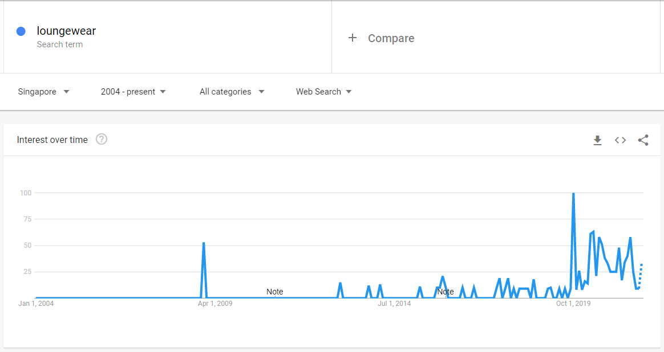Open the Note near Apr 2009
Viewport: 664px width, 352px height.
275,292
